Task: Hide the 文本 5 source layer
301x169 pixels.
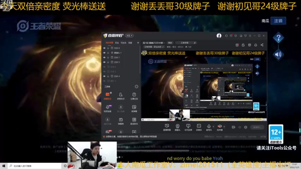Action: [x=105, y=62]
